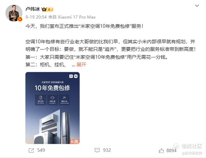Open the 卢伟冰 username profile link
The width and height of the screenshot is (206, 158).
click(33, 9)
